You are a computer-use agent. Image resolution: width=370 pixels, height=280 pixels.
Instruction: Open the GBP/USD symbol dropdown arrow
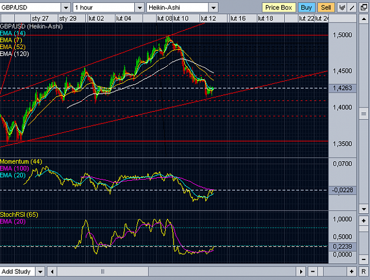point(66,8)
